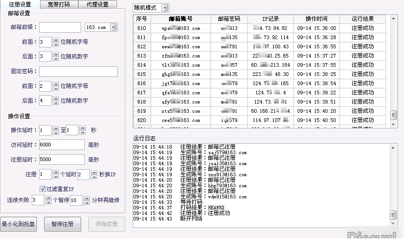
Task: Click log line 生成账号 jsa135@163.com
Action: (x=190, y=163)
